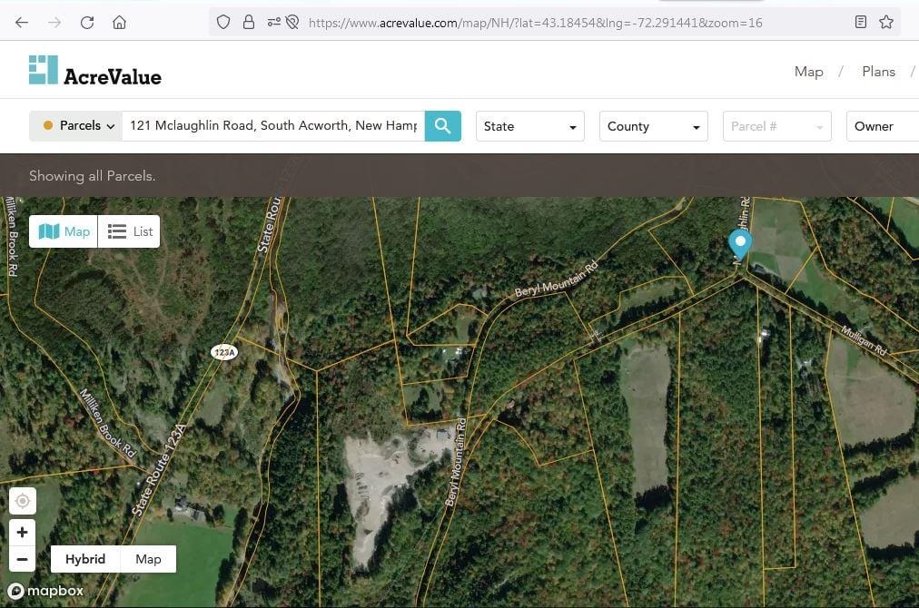919x608 pixels.
Task: Switch basemap to Hybrid
Action: point(85,559)
